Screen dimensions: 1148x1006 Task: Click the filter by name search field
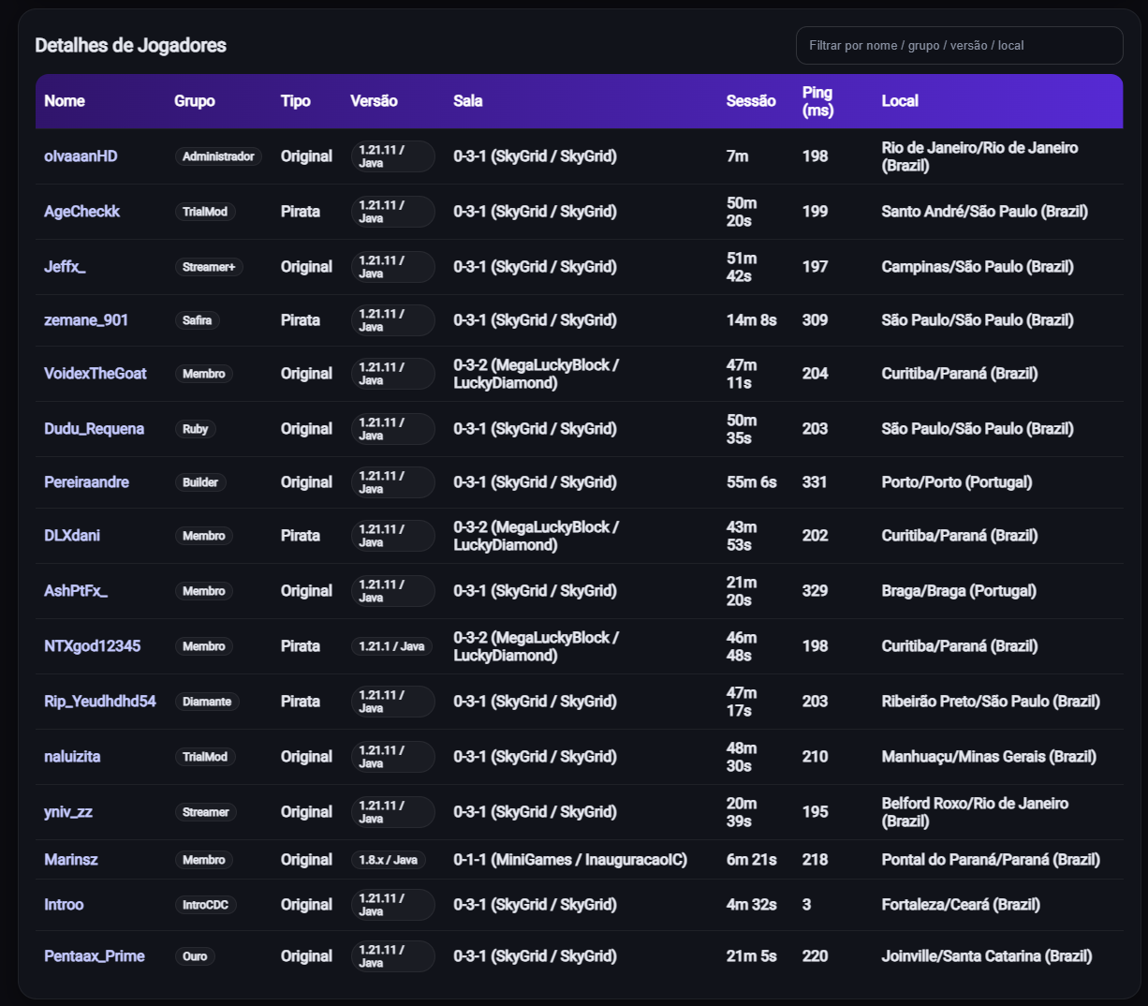[x=958, y=45]
